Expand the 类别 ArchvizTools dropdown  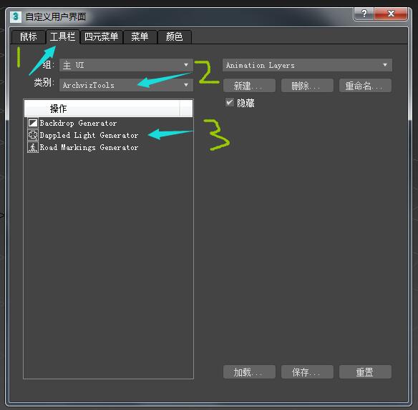tap(126, 85)
